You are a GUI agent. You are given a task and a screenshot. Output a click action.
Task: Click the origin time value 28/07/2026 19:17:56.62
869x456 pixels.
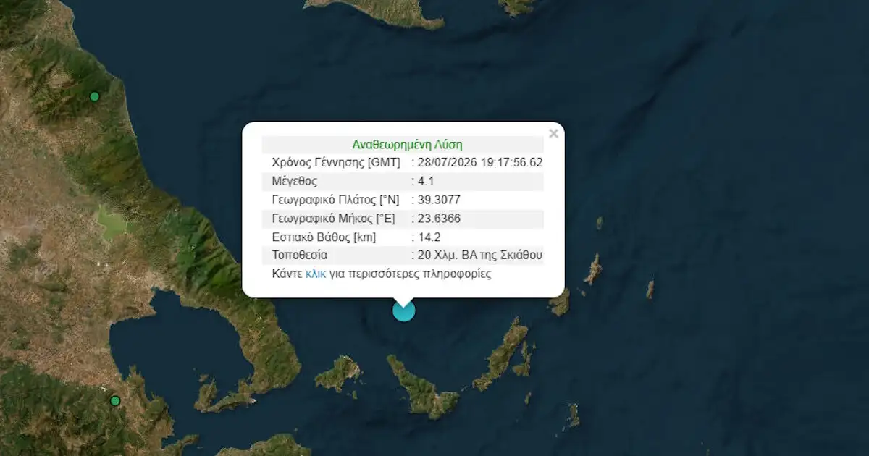(480, 162)
